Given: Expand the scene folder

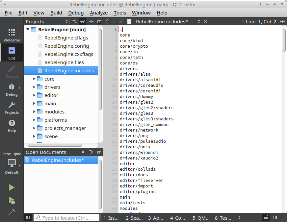Looking at the screenshot, I should pos(34,136).
